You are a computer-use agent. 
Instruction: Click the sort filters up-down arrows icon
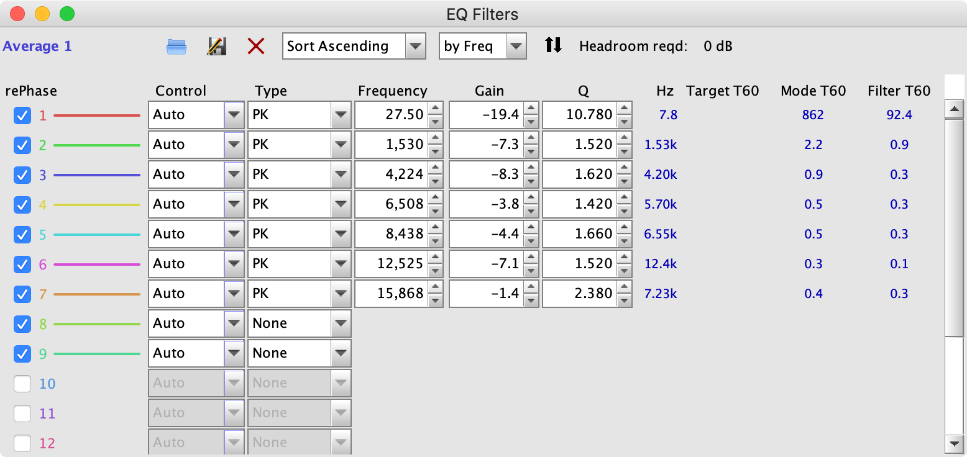pyautogui.click(x=553, y=45)
